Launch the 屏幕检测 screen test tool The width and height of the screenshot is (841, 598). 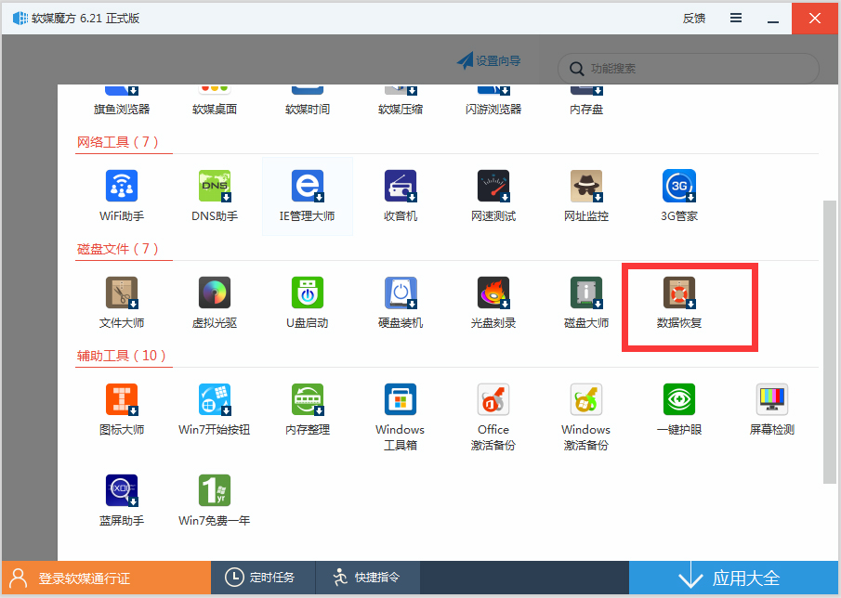pos(772,400)
